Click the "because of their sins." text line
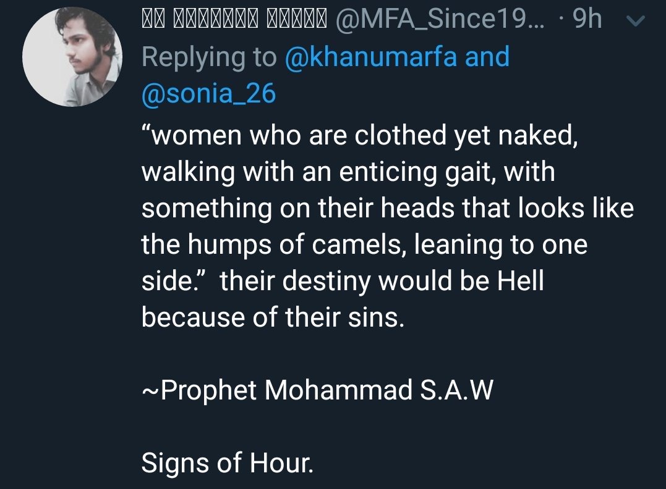The image size is (666, 489). 272,318
